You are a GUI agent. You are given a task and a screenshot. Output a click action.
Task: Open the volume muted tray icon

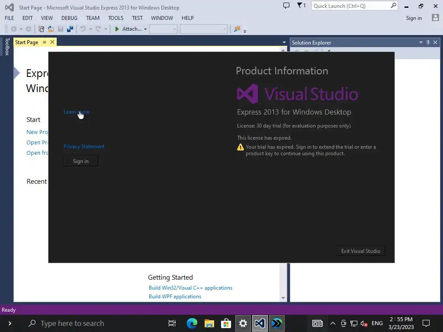coord(364,323)
